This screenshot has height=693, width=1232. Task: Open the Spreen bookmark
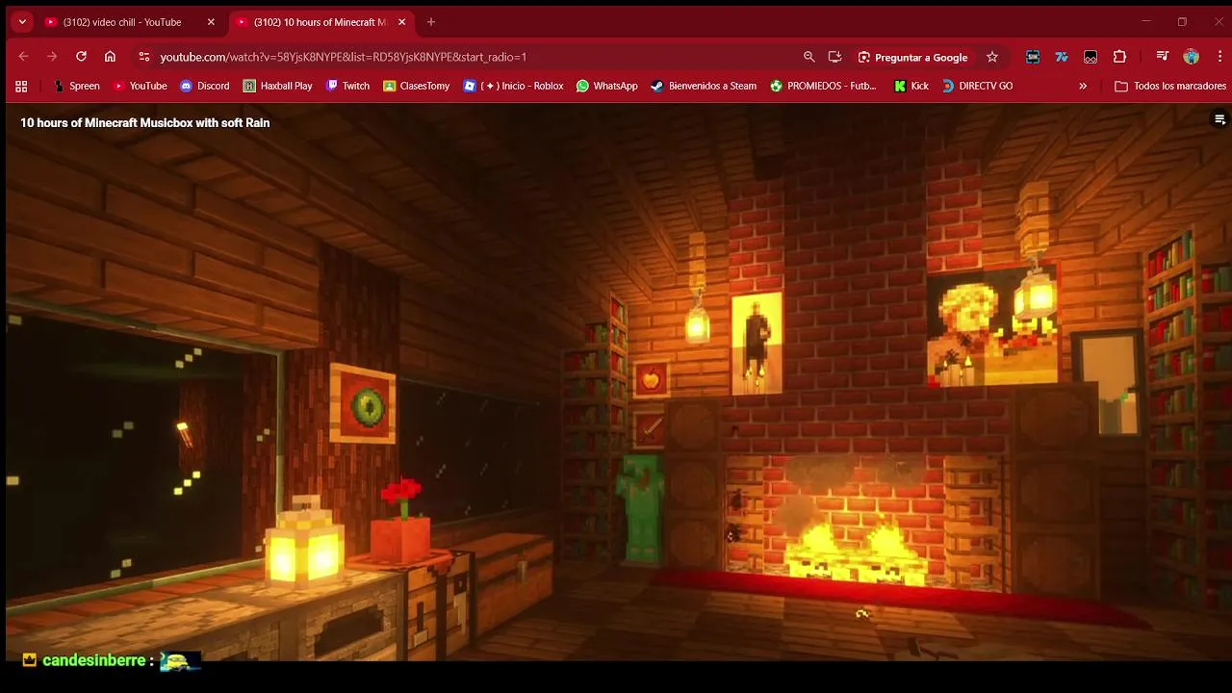point(76,86)
